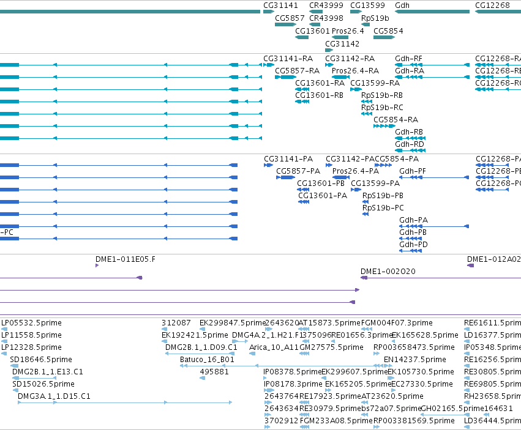Screen dimensions: 521x430
Task: Select the EC27330.5prime EST label
Action: [x=422, y=384]
